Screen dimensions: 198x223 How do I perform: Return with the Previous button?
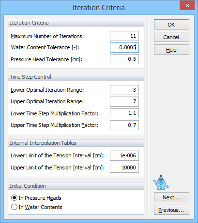171,210
